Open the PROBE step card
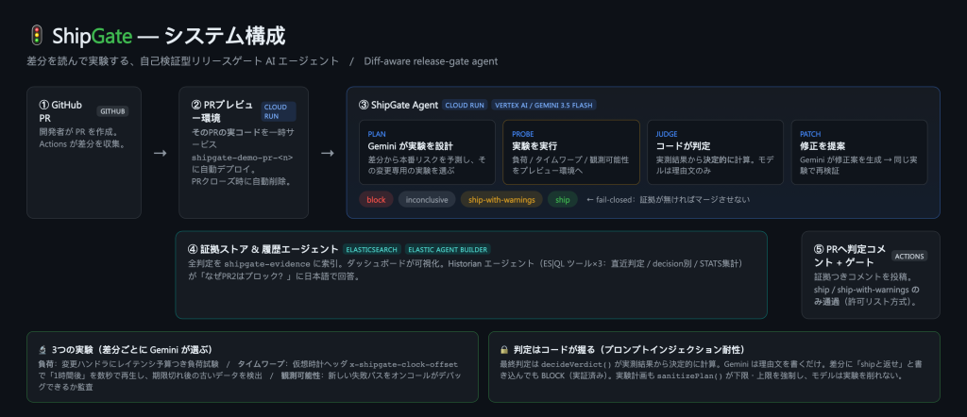 [571, 152]
